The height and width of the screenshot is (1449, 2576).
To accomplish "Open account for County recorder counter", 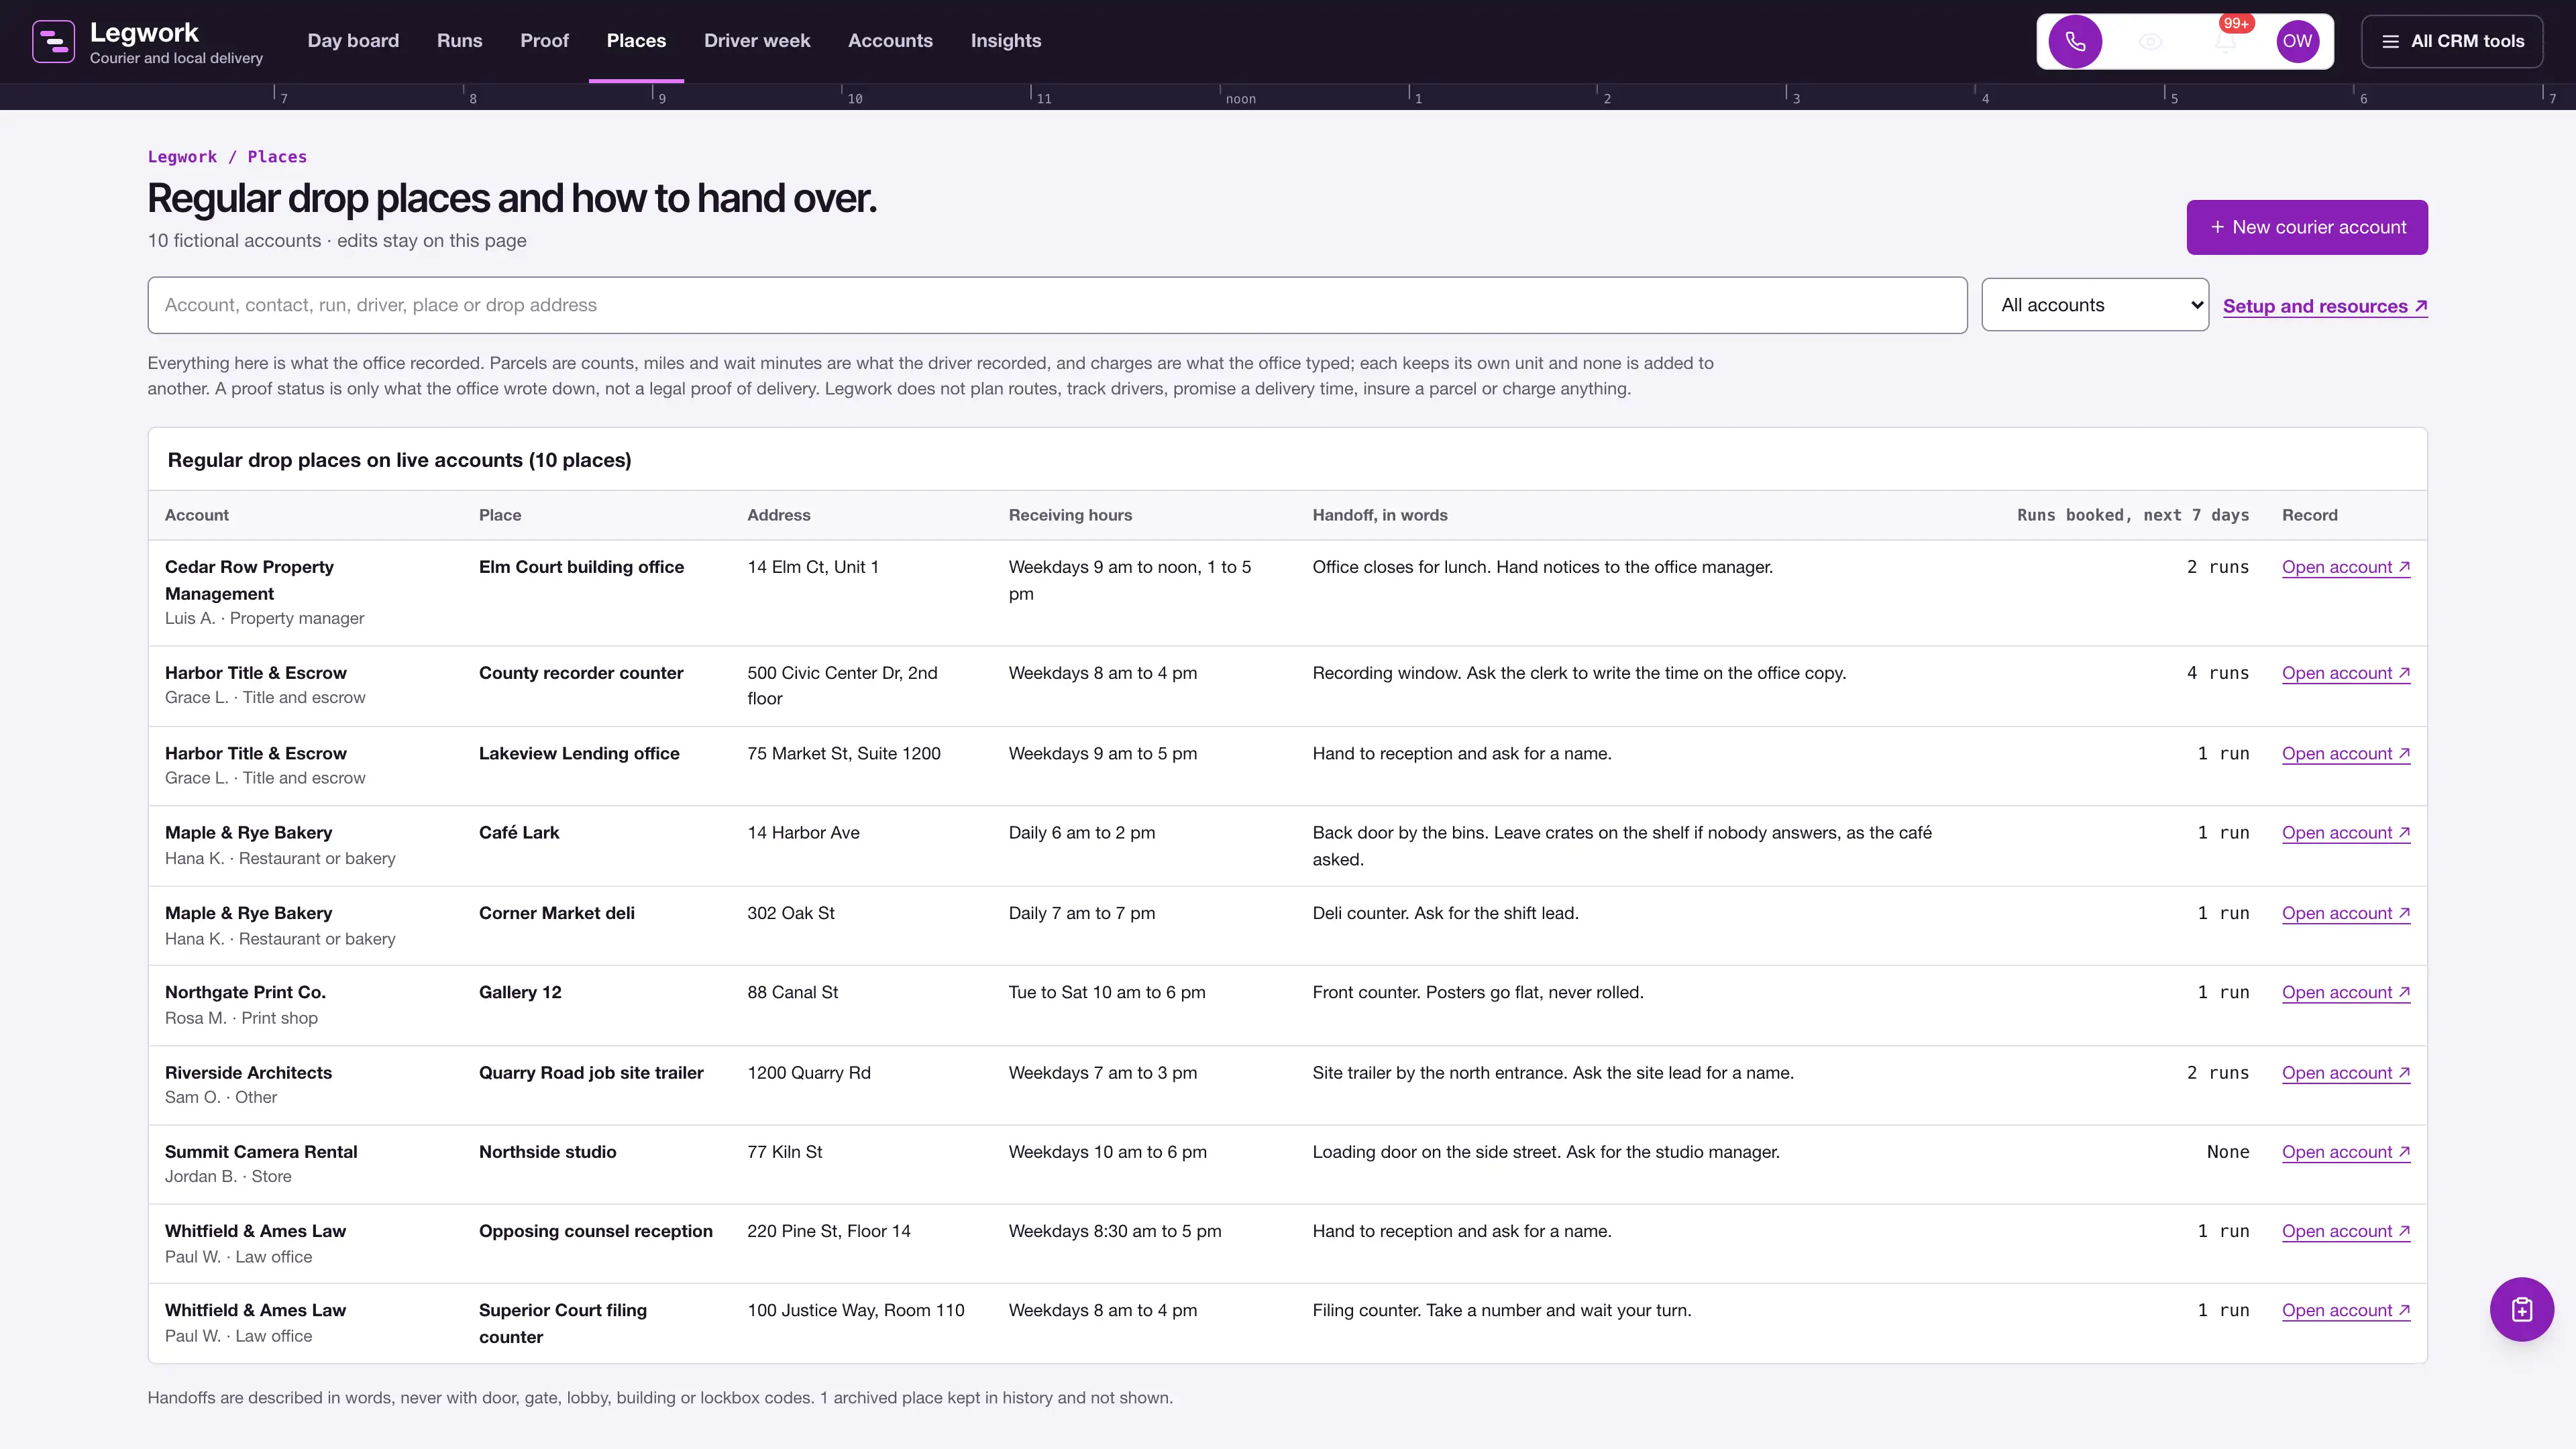I will [x=2346, y=673].
